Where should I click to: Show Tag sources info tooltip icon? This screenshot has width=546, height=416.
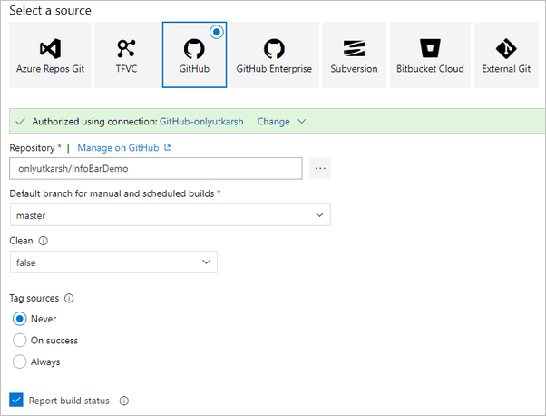[69, 298]
